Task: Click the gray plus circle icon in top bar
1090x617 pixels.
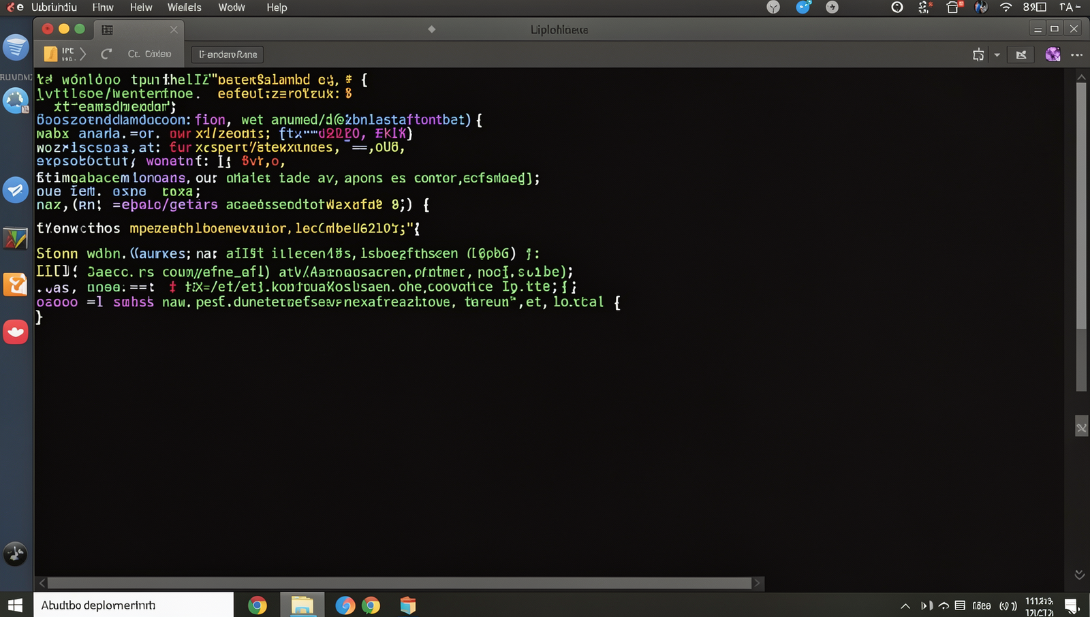Action: pos(832,7)
